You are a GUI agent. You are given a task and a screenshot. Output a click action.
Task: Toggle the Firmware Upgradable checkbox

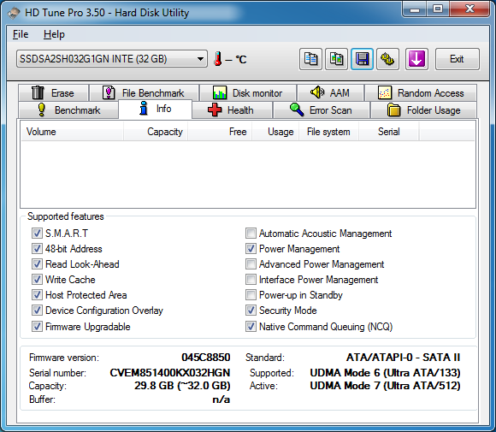click(37, 327)
